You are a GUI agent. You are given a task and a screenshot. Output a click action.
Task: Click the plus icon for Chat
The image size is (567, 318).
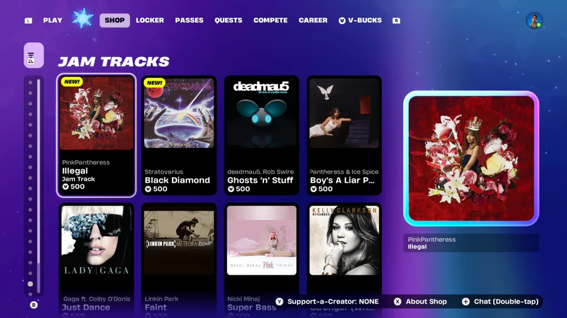tap(466, 302)
